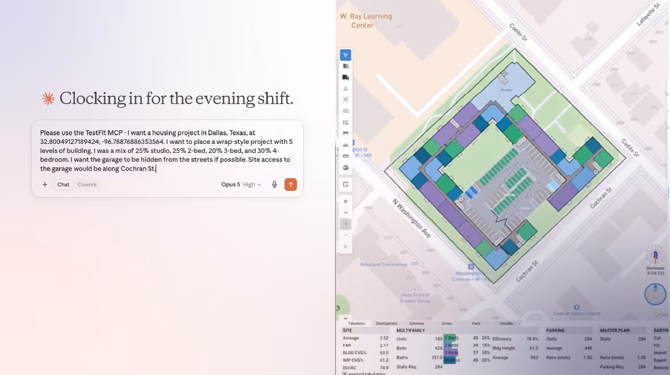Click the plus attach button in chat box
The height and width of the screenshot is (375, 670).
click(x=45, y=185)
